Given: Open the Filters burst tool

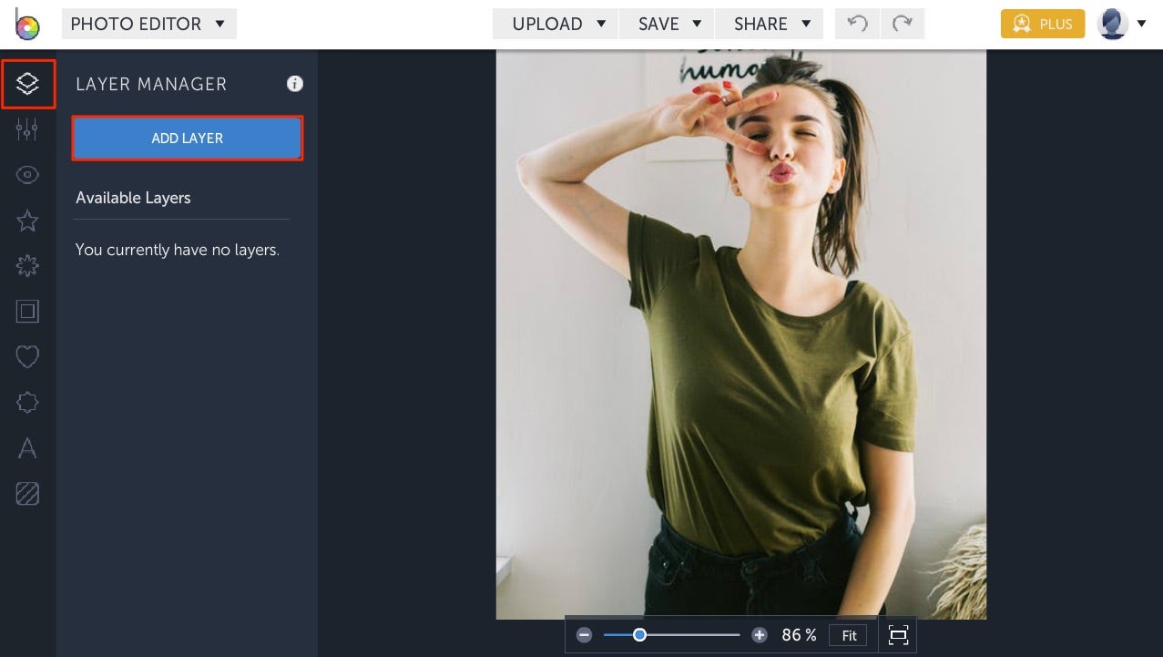Looking at the screenshot, I should 27,265.
